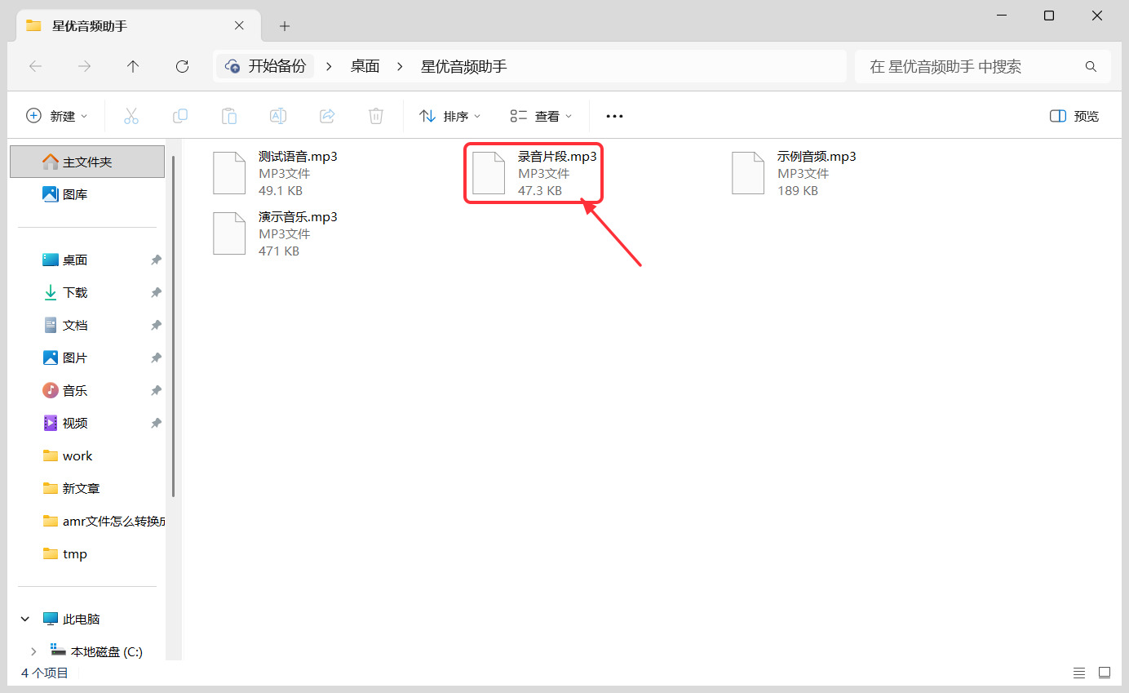Click the Delete trash icon
The width and height of the screenshot is (1129, 693).
[376, 116]
